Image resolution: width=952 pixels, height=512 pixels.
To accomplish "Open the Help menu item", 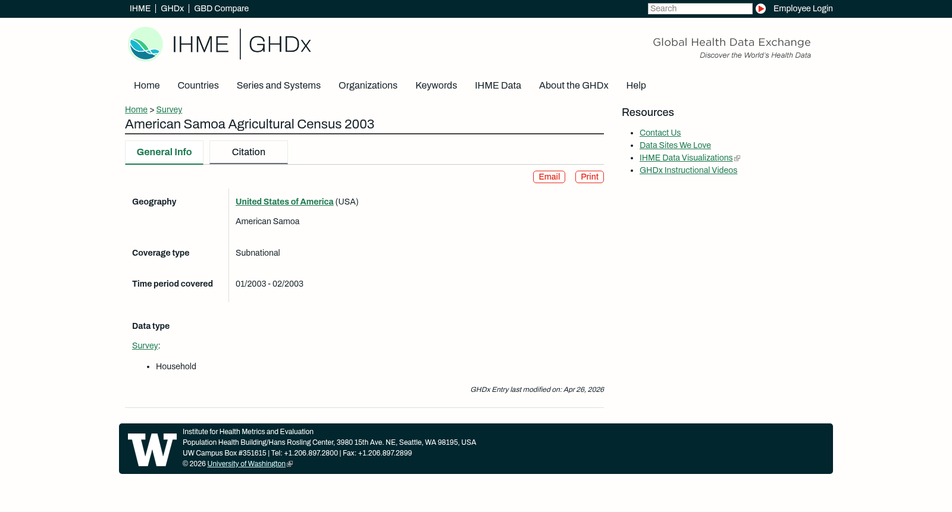I will tap(636, 85).
